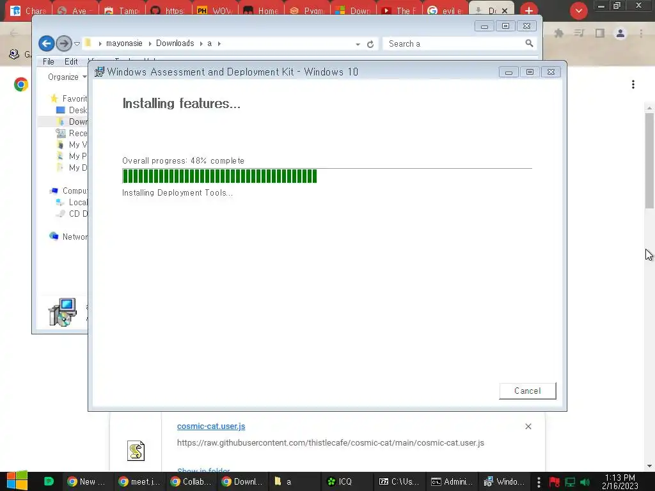
Task: Open the red tab search dropdown
Action: [x=578, y=11]
